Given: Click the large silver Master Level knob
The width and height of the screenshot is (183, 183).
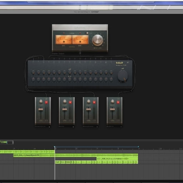Looking at the screenshot, I should coord(98,40).
